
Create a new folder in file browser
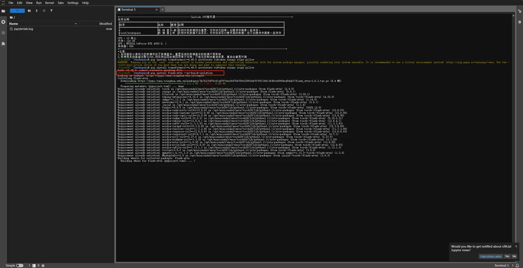click(30, 11)
